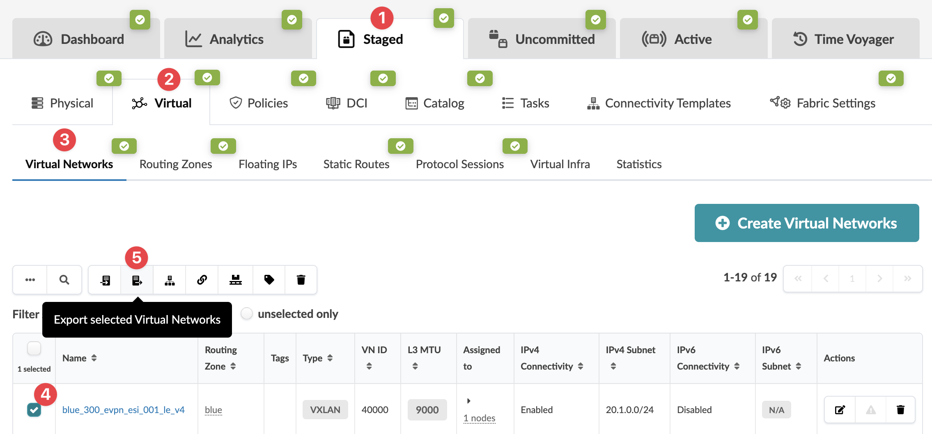Open the blue_300_evpn_esi_001_le_v4 network link

pyautogui.click(x=123, y=410)
